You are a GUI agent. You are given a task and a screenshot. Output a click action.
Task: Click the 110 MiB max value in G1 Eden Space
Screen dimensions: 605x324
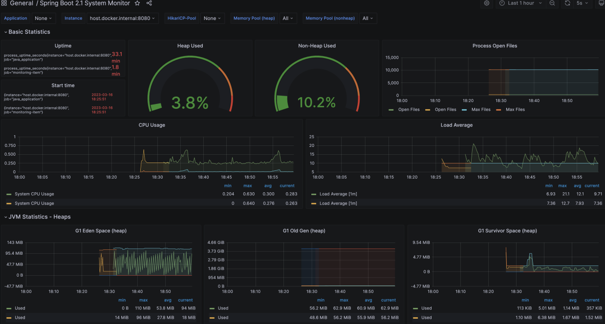click(x=143, y=308)
